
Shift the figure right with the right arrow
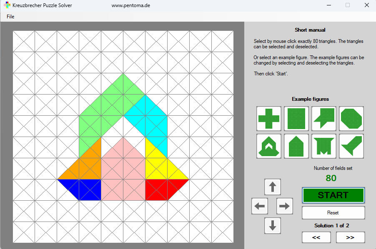(284, 206)
